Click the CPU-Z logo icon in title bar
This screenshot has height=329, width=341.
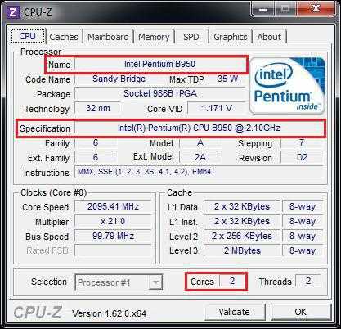coord(12,12)
